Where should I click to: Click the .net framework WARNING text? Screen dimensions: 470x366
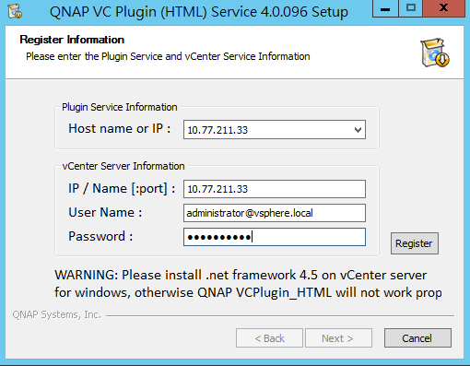point(248,284)
